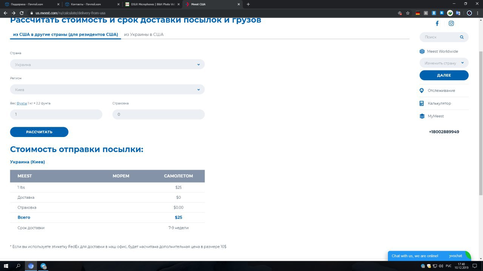Go forward in browser history
Viewport: 483px width, 271px height.
(x=14, y=13)
